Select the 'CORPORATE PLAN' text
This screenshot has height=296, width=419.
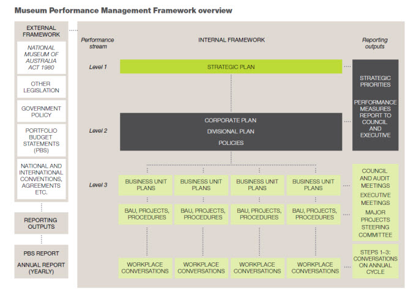231,120
